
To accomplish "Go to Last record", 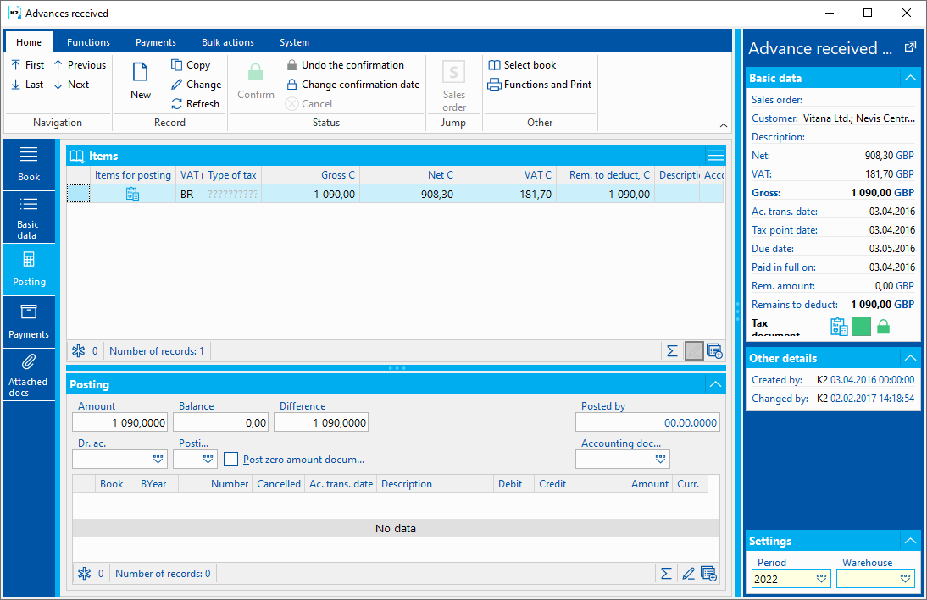I will click(x=28, y=85).
